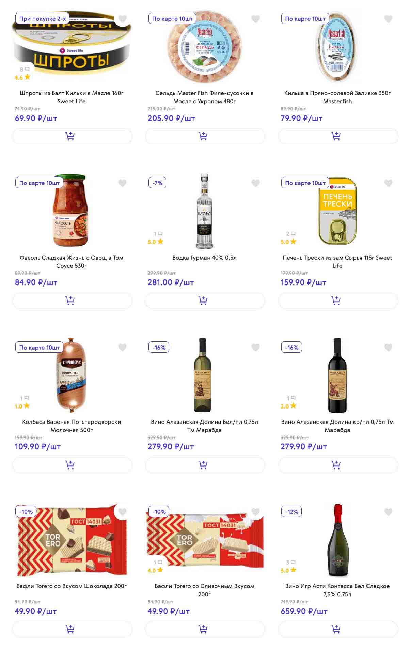Toggle favorite heart on Водка Гурман
This screenshot has width=410, height=646.
click(255, 183)
